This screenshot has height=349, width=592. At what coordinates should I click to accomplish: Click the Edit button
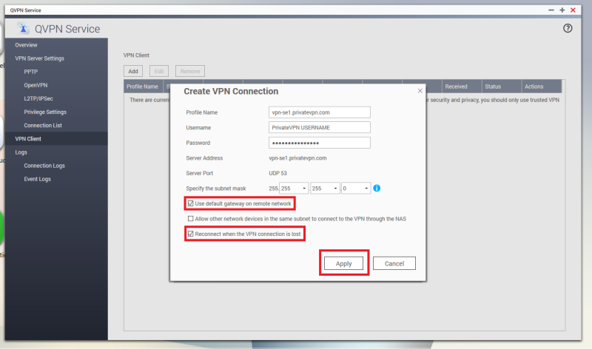[x=159, y=71]
